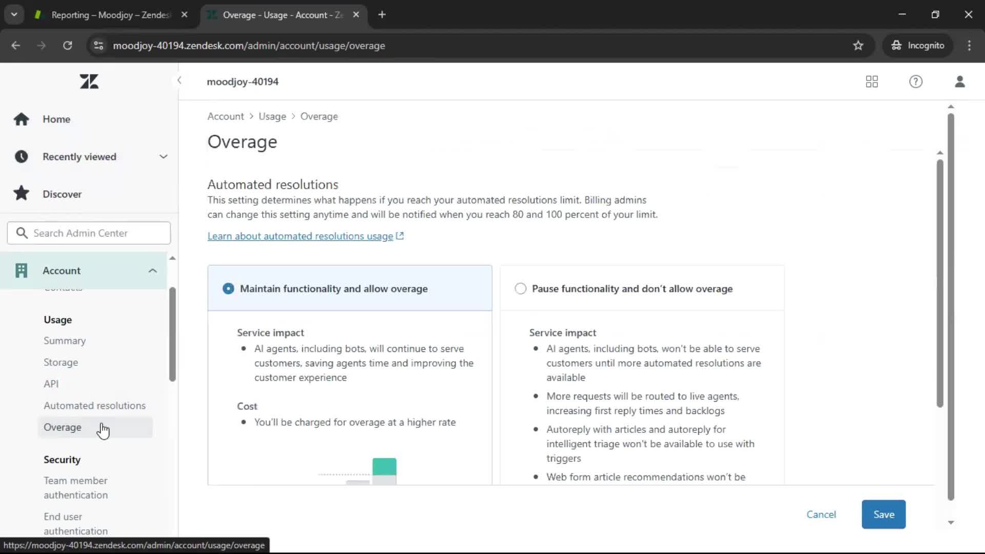Click the Home house icon
Image resolution: width=985 pixels, height=554 pixels.
(21, 119)
